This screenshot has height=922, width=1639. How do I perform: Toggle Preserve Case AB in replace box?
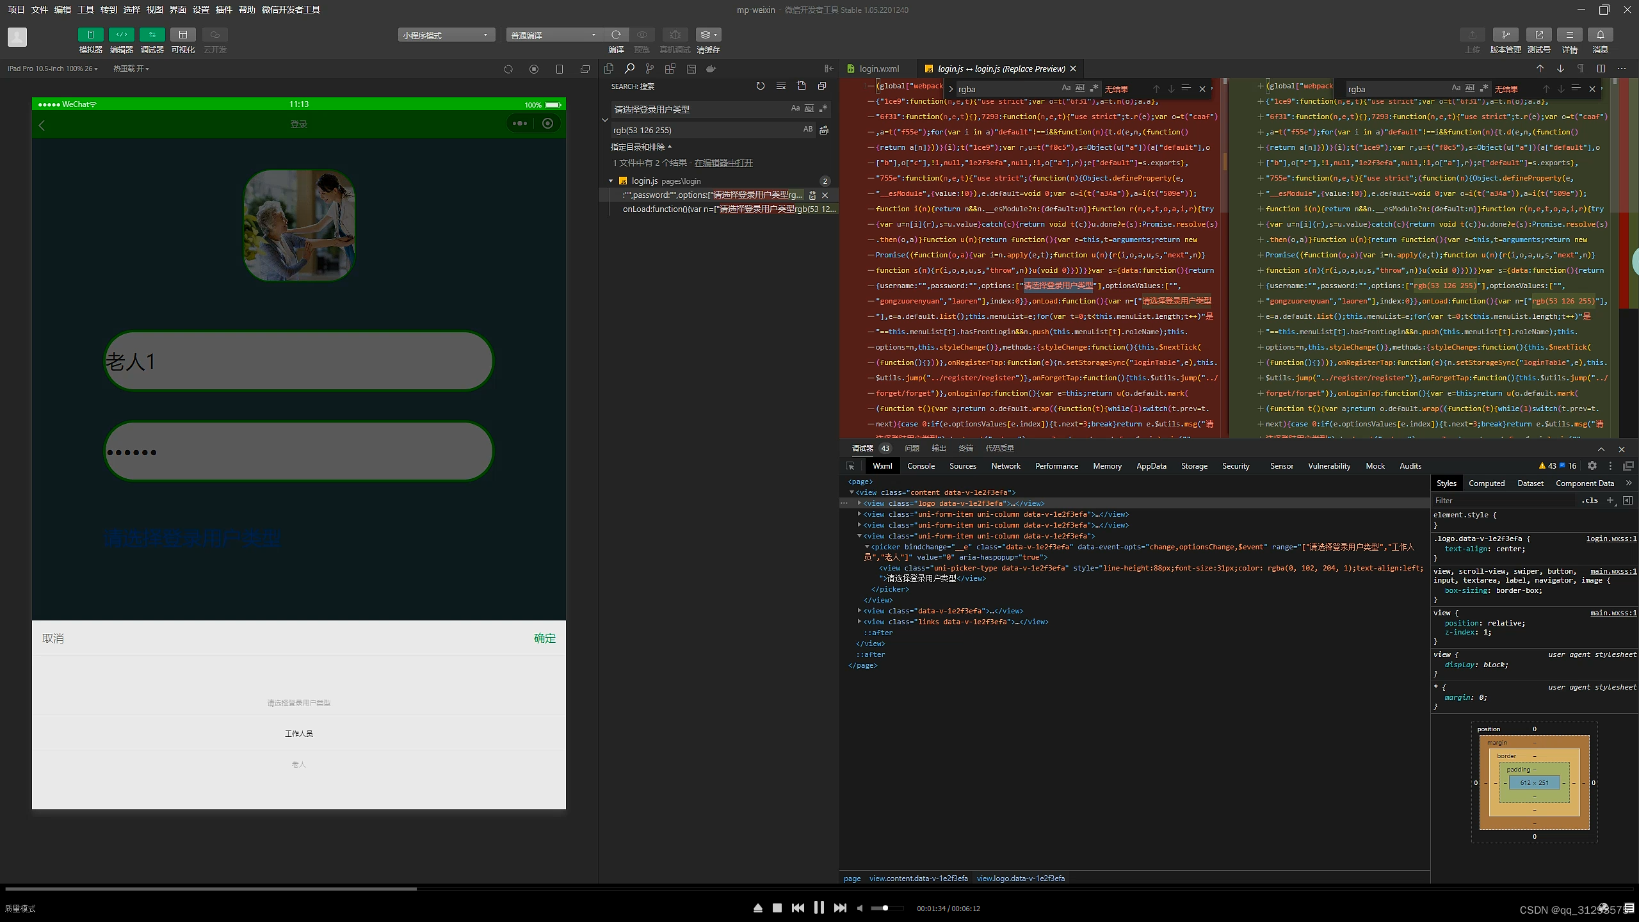[808, 129]
